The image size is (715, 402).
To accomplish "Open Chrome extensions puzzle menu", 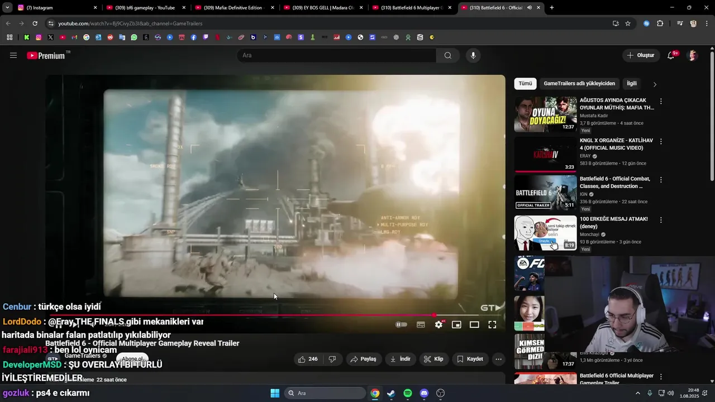I will click(x=660, y=23).
